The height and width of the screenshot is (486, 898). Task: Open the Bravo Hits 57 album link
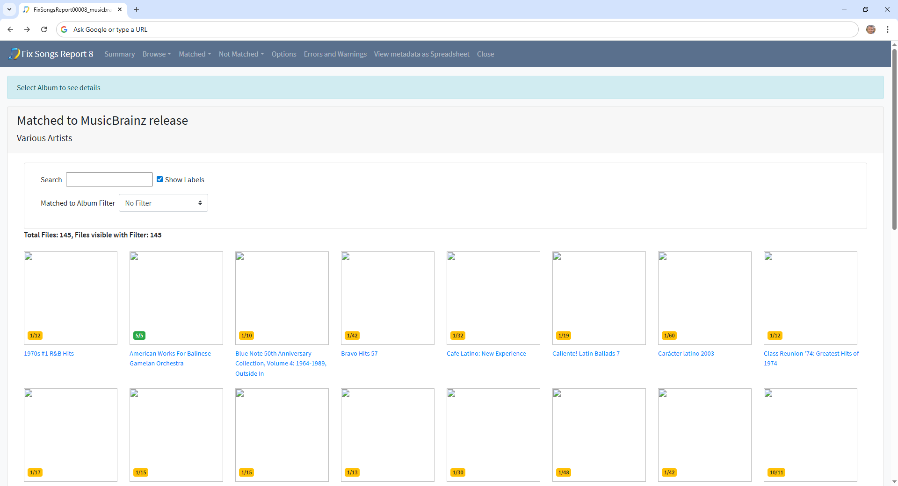(x=359, y=354)
